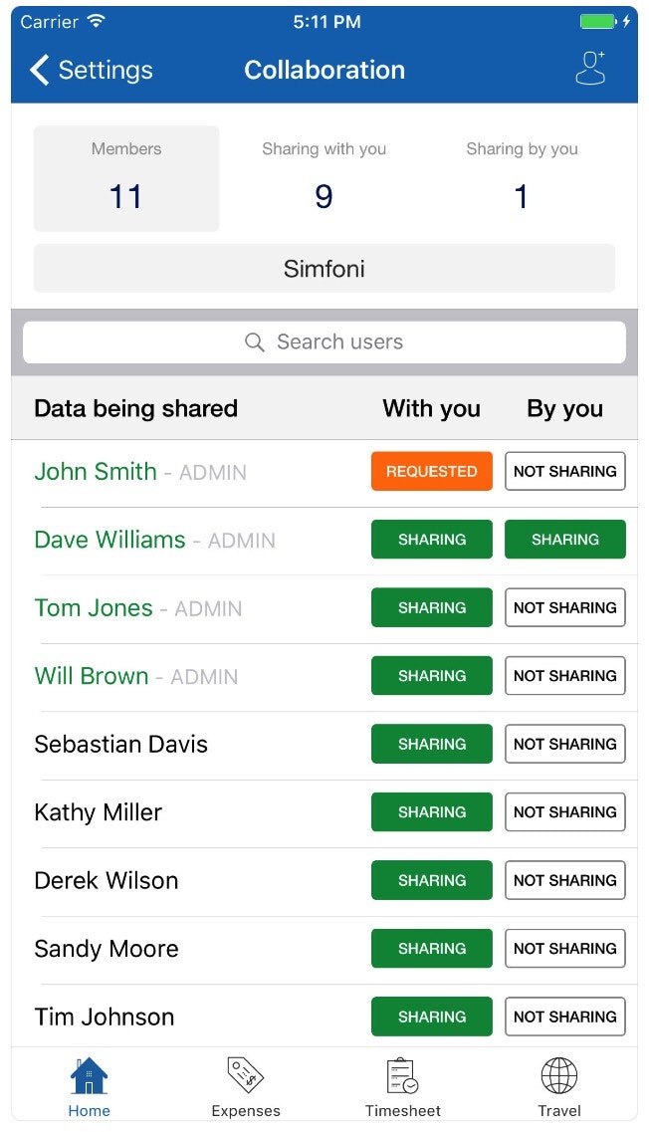Toggle Dave Williams By you SHARING button

coord(564,540)
